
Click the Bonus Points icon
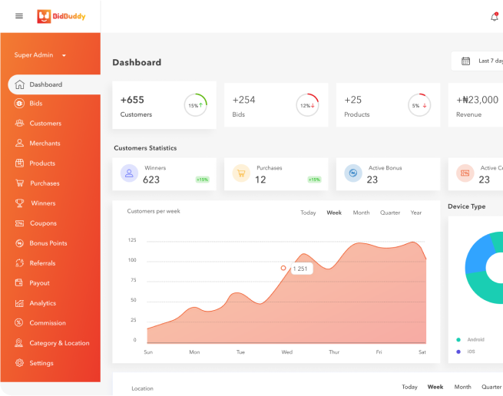pos(19,243)
